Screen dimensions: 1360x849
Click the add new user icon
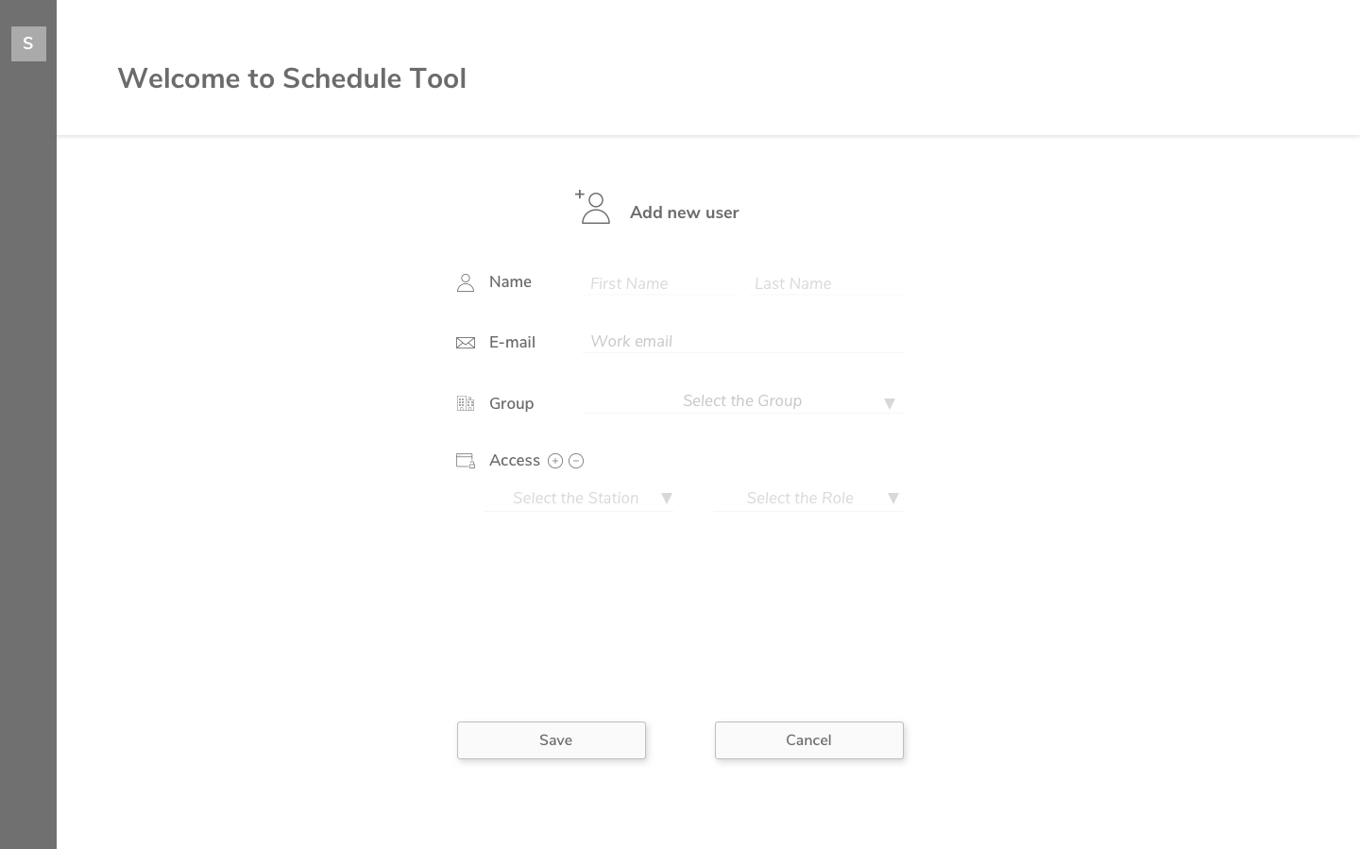click(593, 208)
